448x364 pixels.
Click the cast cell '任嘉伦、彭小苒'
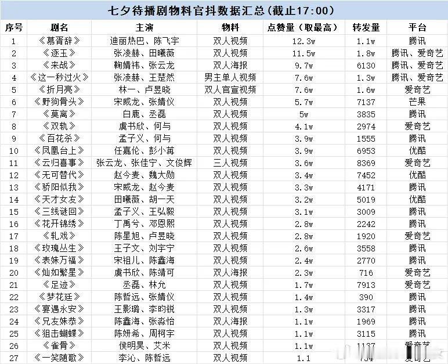point(144,150)
